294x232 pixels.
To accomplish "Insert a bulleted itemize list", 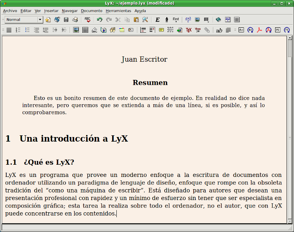I will pos(27,30).
